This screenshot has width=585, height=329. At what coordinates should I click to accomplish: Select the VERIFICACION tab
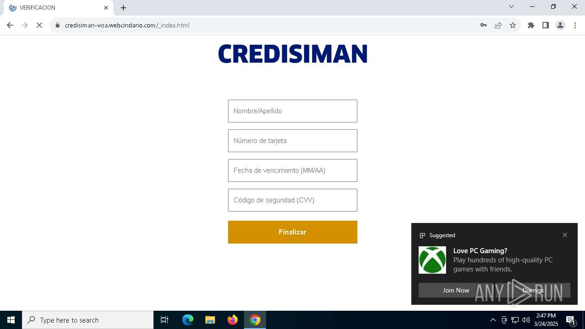(x=58, y=8)
